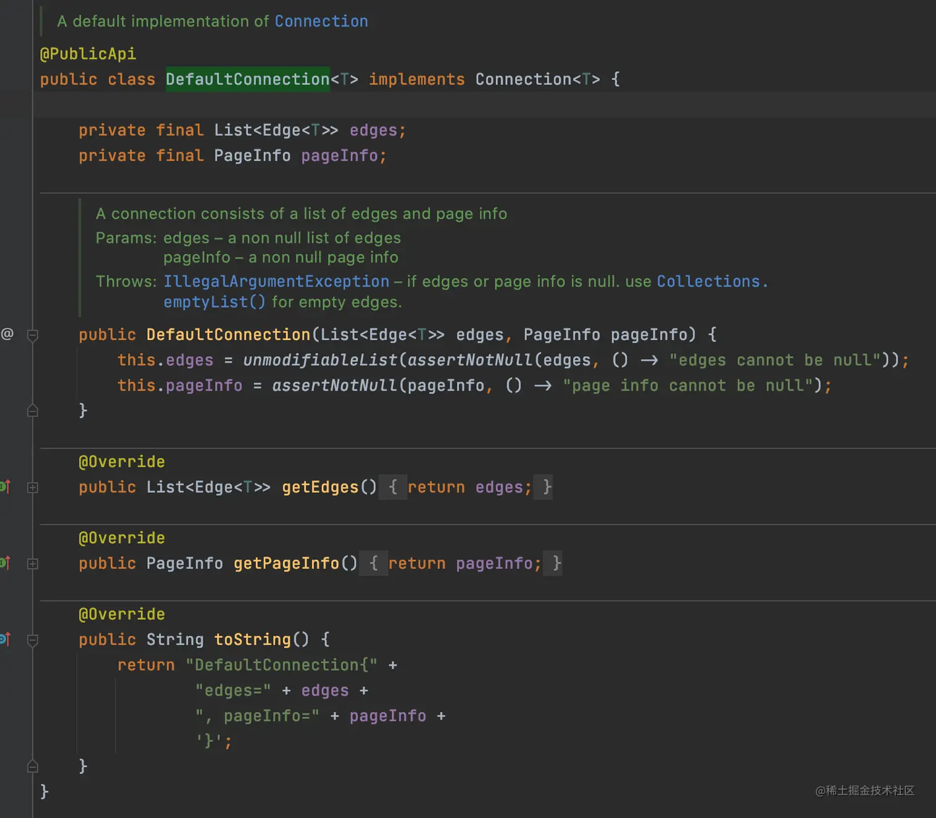Click the 'PageInfo pageInfo' parameter in the constructor signature
The image size is (936, 818).
tap(605, 334)
